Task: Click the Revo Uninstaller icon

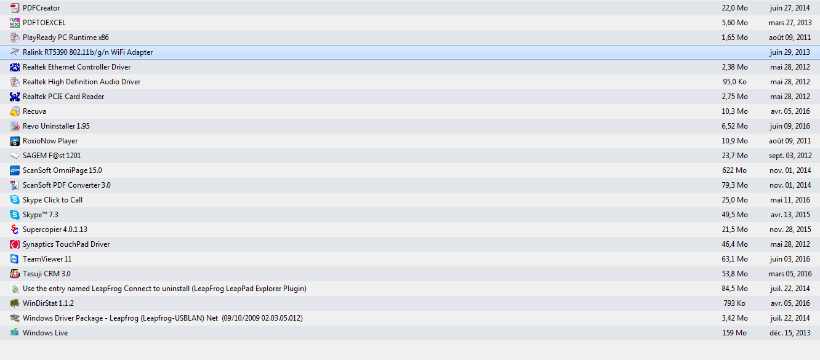Action: 15,126
